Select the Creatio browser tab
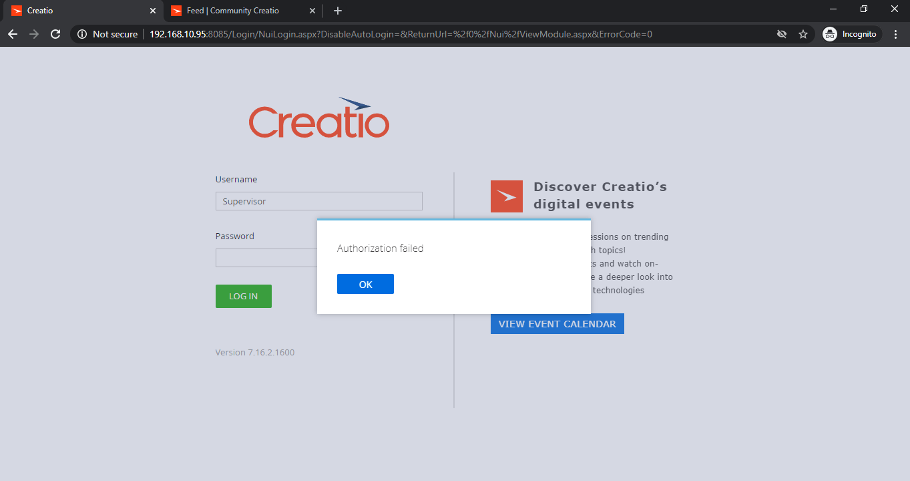The width and height of the screenshot is (910, 481). [x=80, y=11]
